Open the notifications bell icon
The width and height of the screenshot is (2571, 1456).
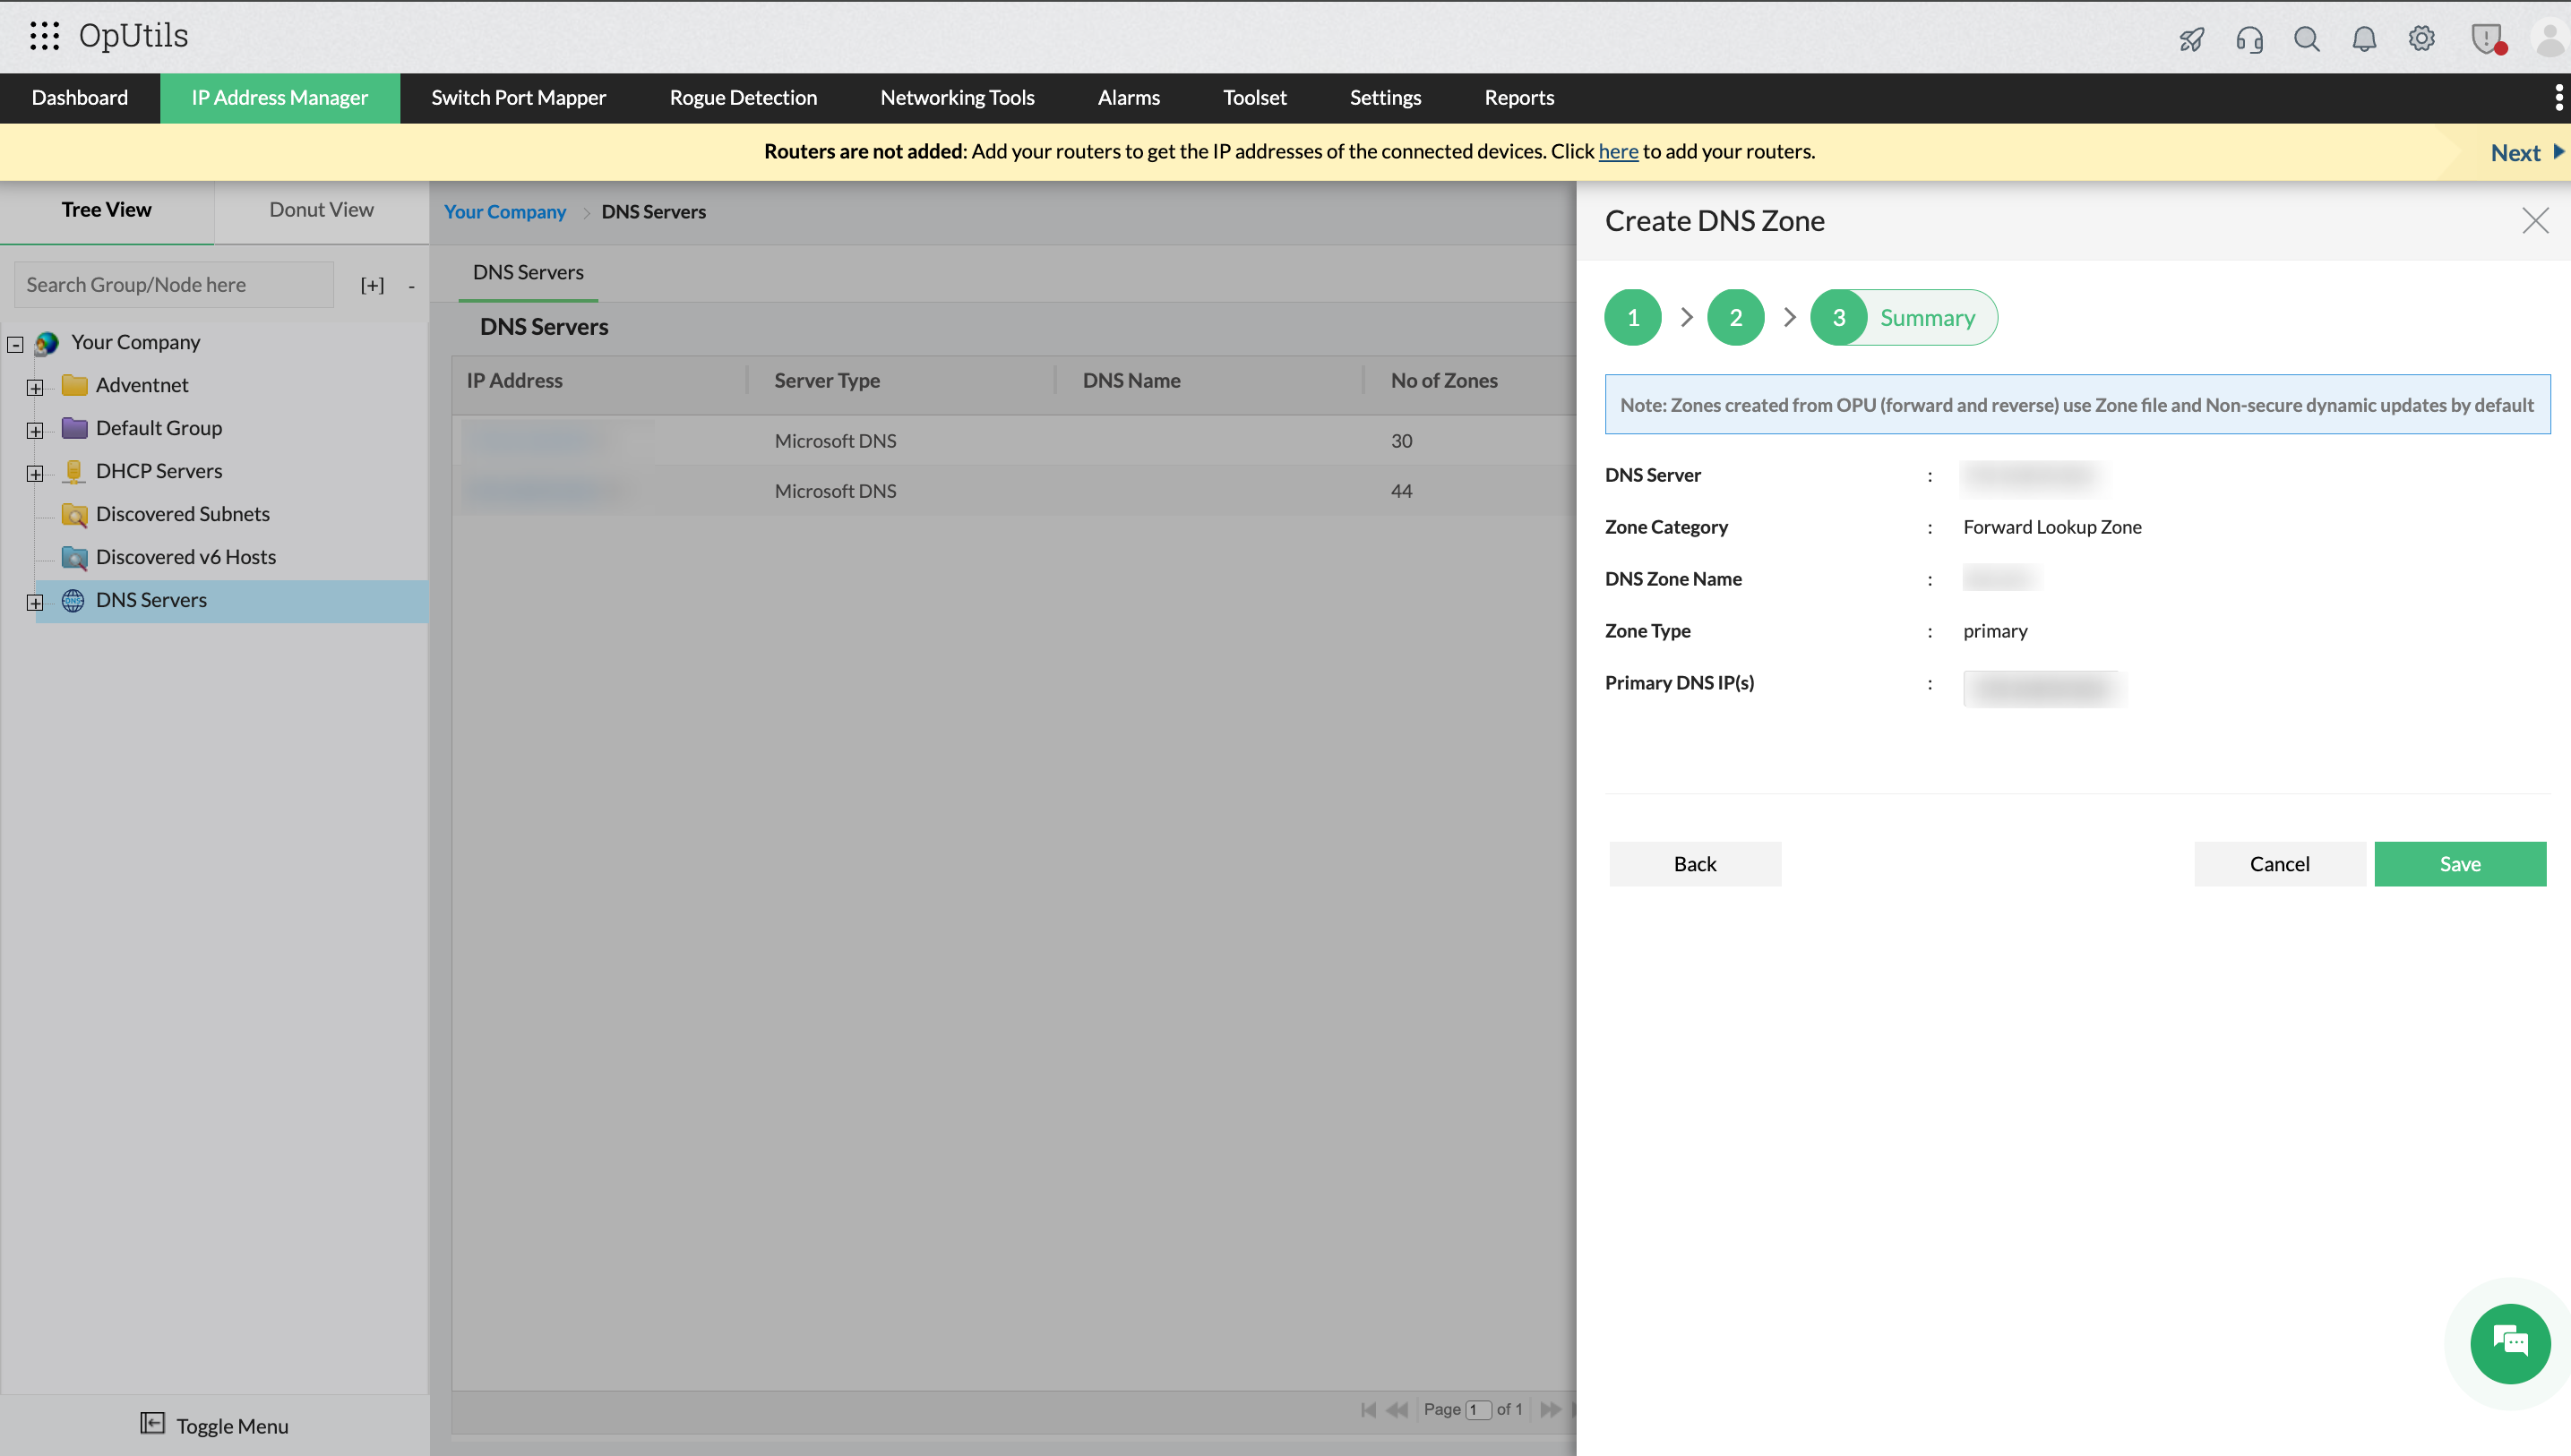(2363, 39)
